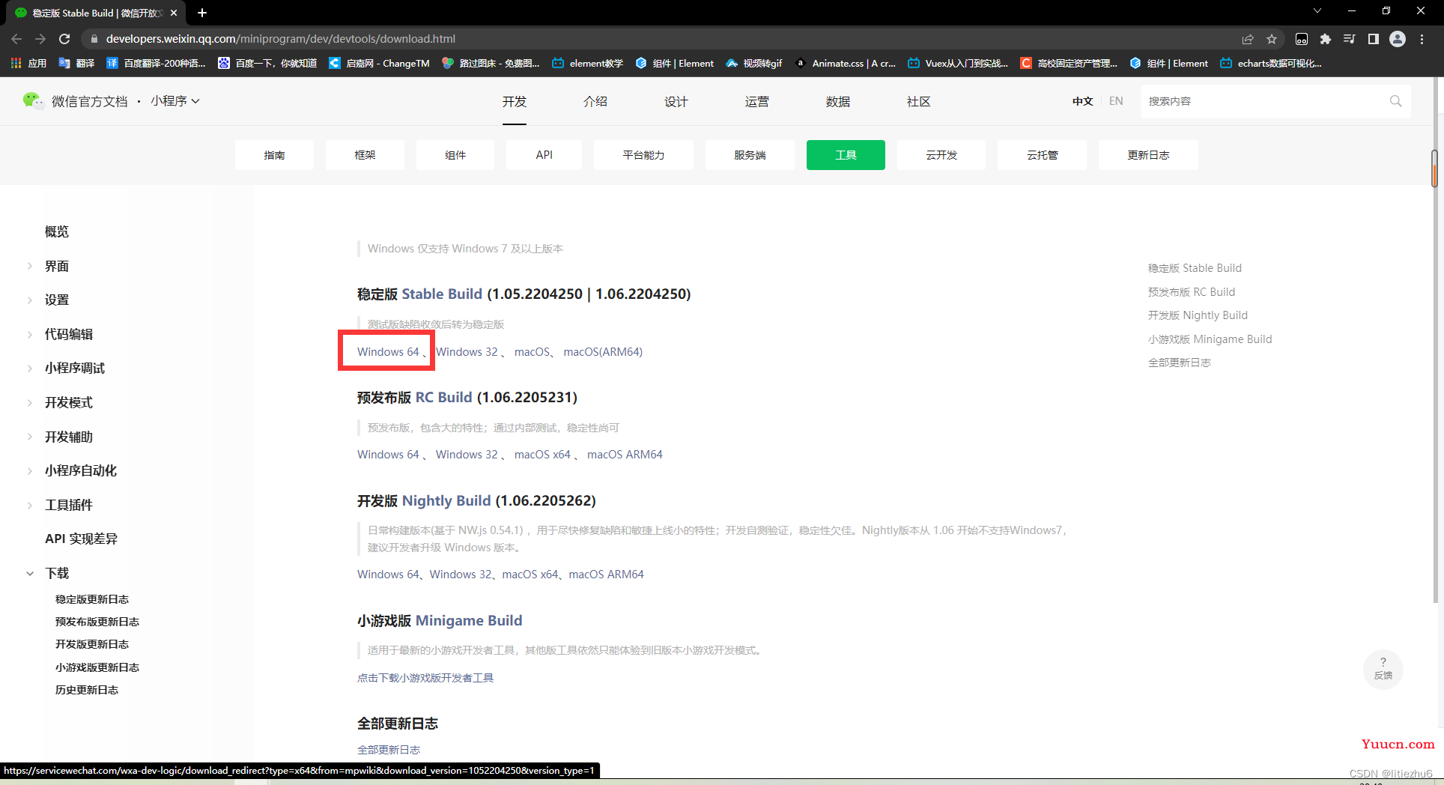Screen dimensions: 1444x785
Task: Download Nightly Build for macOS x64
Action: 530,574
